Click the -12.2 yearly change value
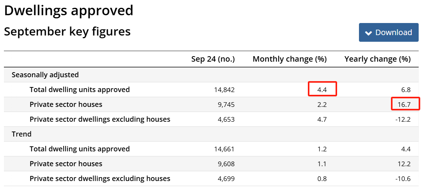This screenshot has width=421, height=190. click(403, 119)
